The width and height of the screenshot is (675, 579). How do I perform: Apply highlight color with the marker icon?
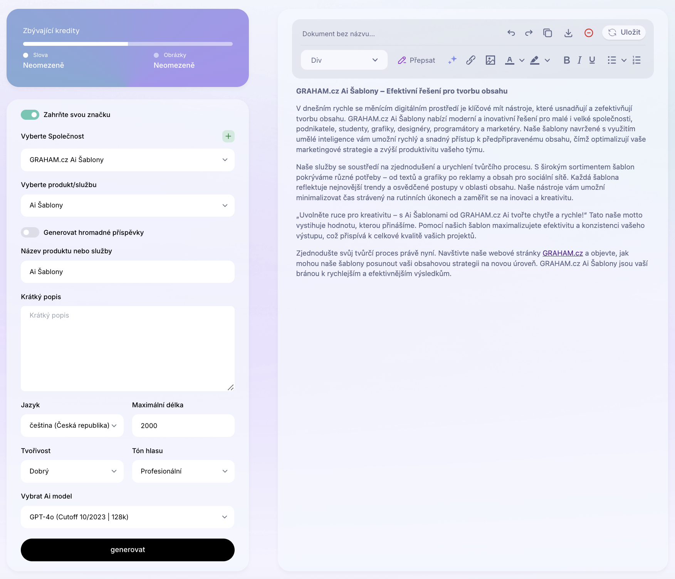click(535, 60)
